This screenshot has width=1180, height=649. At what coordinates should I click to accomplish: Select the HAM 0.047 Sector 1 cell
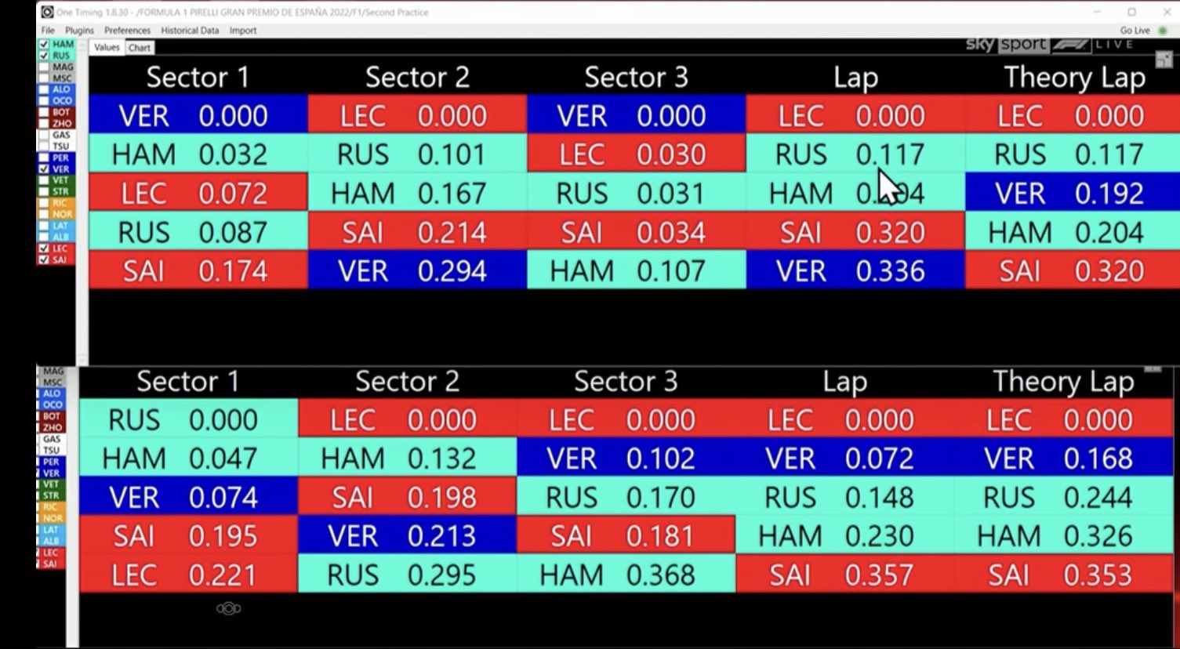[x=188, y=459]
